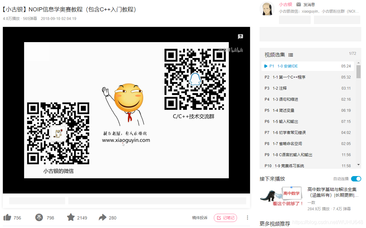Viewport: 366px width, 228px height.
Task: Click the list view icon beside 视频选集
Action: pos(291,55)
